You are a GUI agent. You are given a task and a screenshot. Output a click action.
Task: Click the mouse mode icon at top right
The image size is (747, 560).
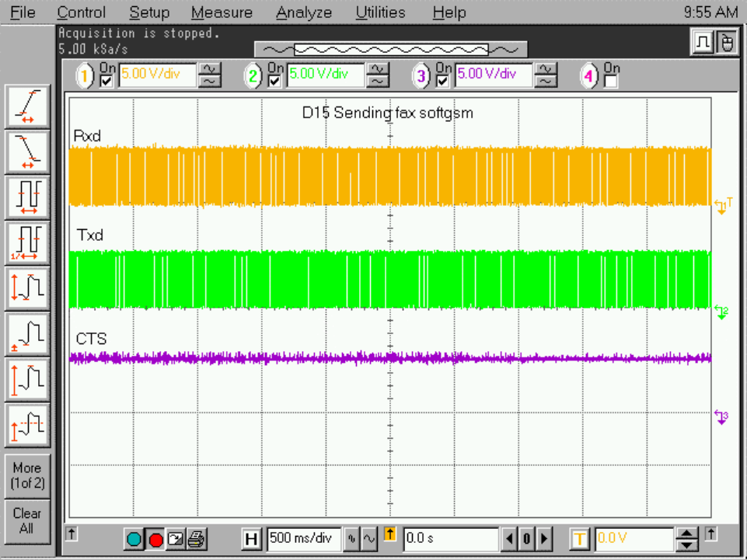pos(726,43)
